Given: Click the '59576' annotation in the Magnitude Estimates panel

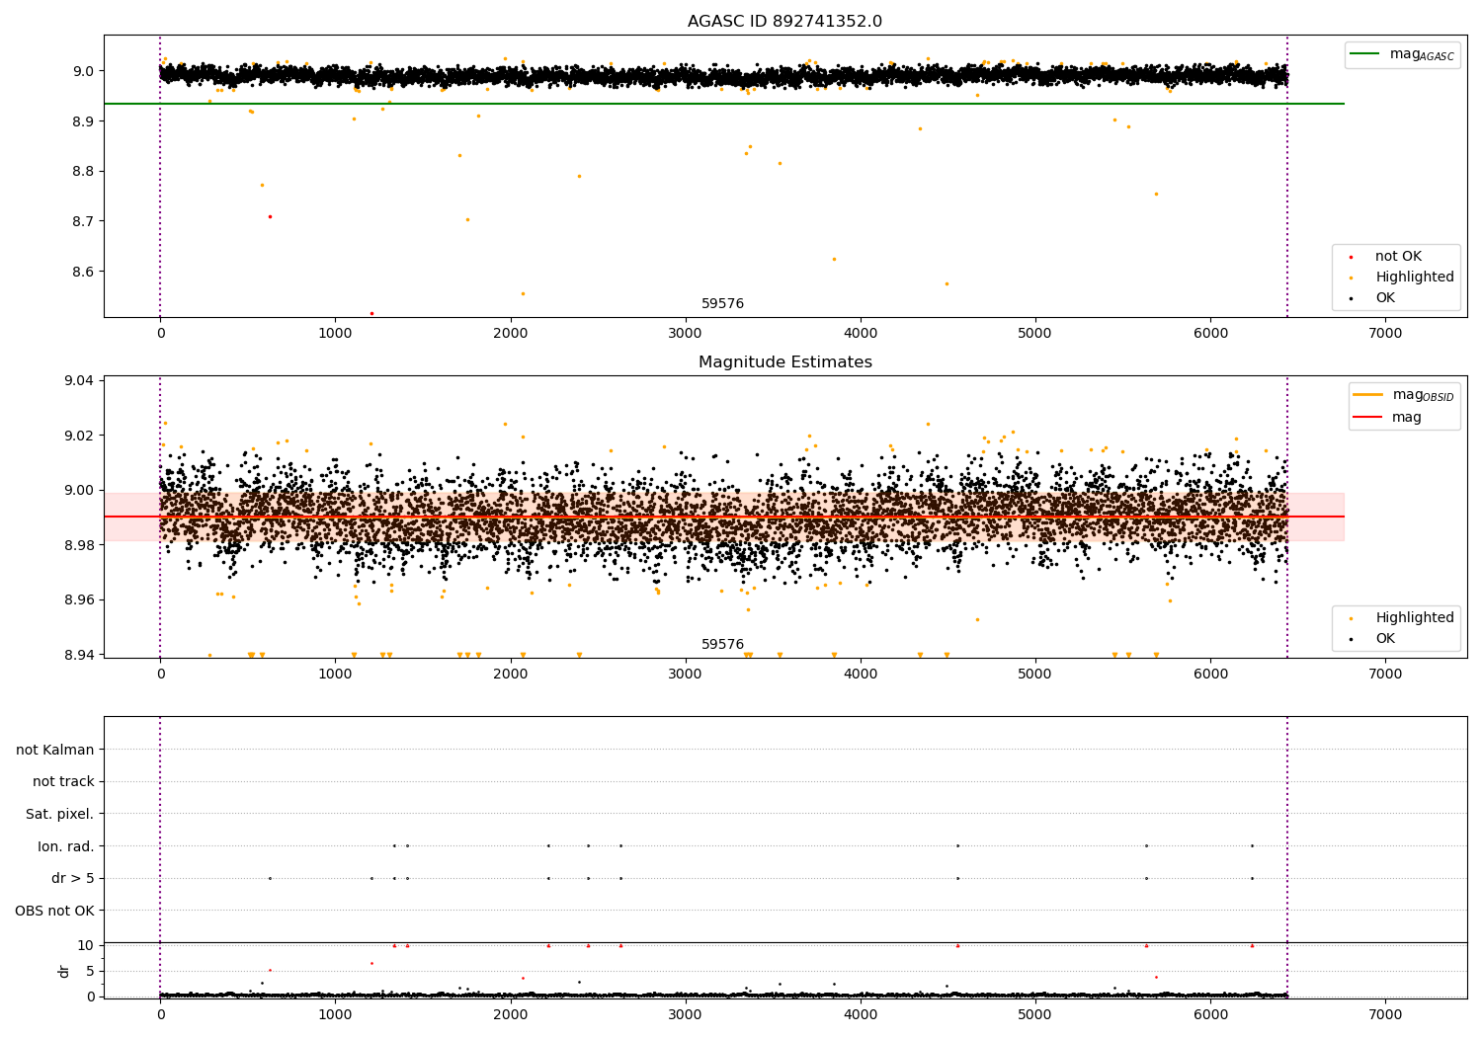Looking at the screenshot, I should (x=723, y=645).
